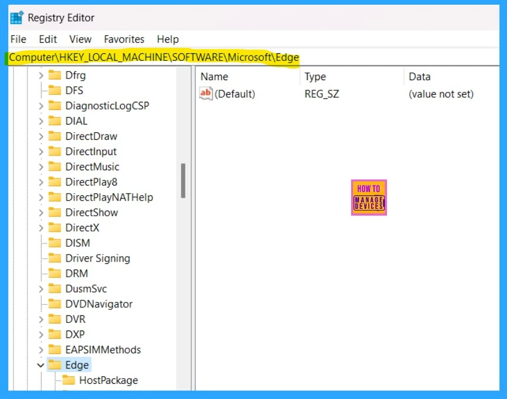Click the Driver Signing folder icon

(54, 258)
